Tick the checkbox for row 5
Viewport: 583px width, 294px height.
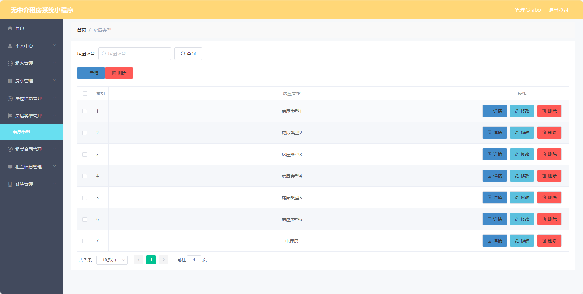coord(85,198)
